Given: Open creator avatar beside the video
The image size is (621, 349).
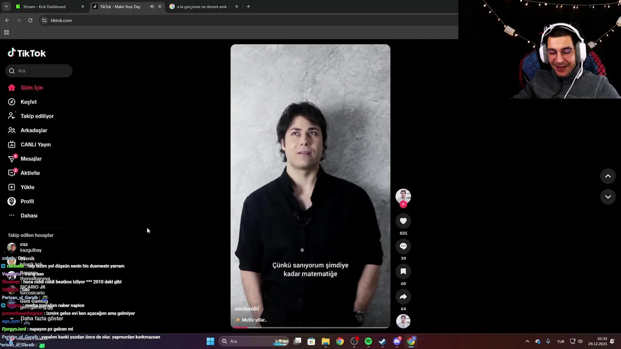Looking at the screenshot, I should 403,196.
